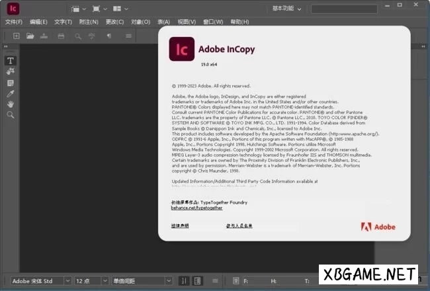Toggle the paragraph styles view button in bottom bar
The width and height of the screenshot is (430, 291).
click(196, 281)
